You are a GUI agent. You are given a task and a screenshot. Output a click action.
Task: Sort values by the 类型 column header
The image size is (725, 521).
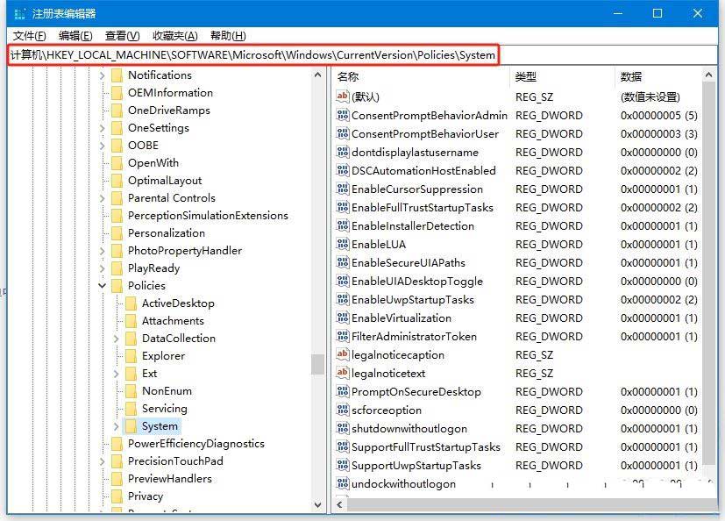pos(526,76)
